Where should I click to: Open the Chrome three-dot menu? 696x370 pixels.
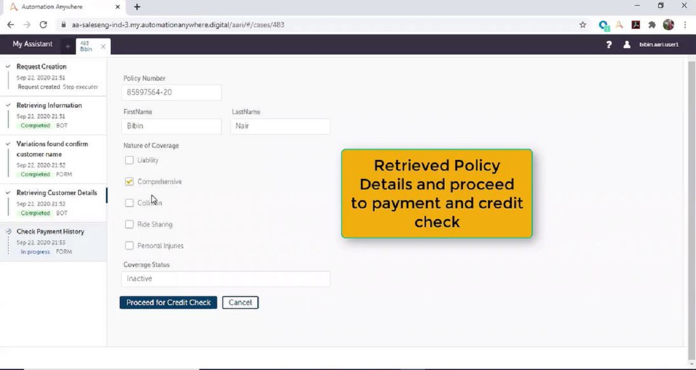(685, 25)
